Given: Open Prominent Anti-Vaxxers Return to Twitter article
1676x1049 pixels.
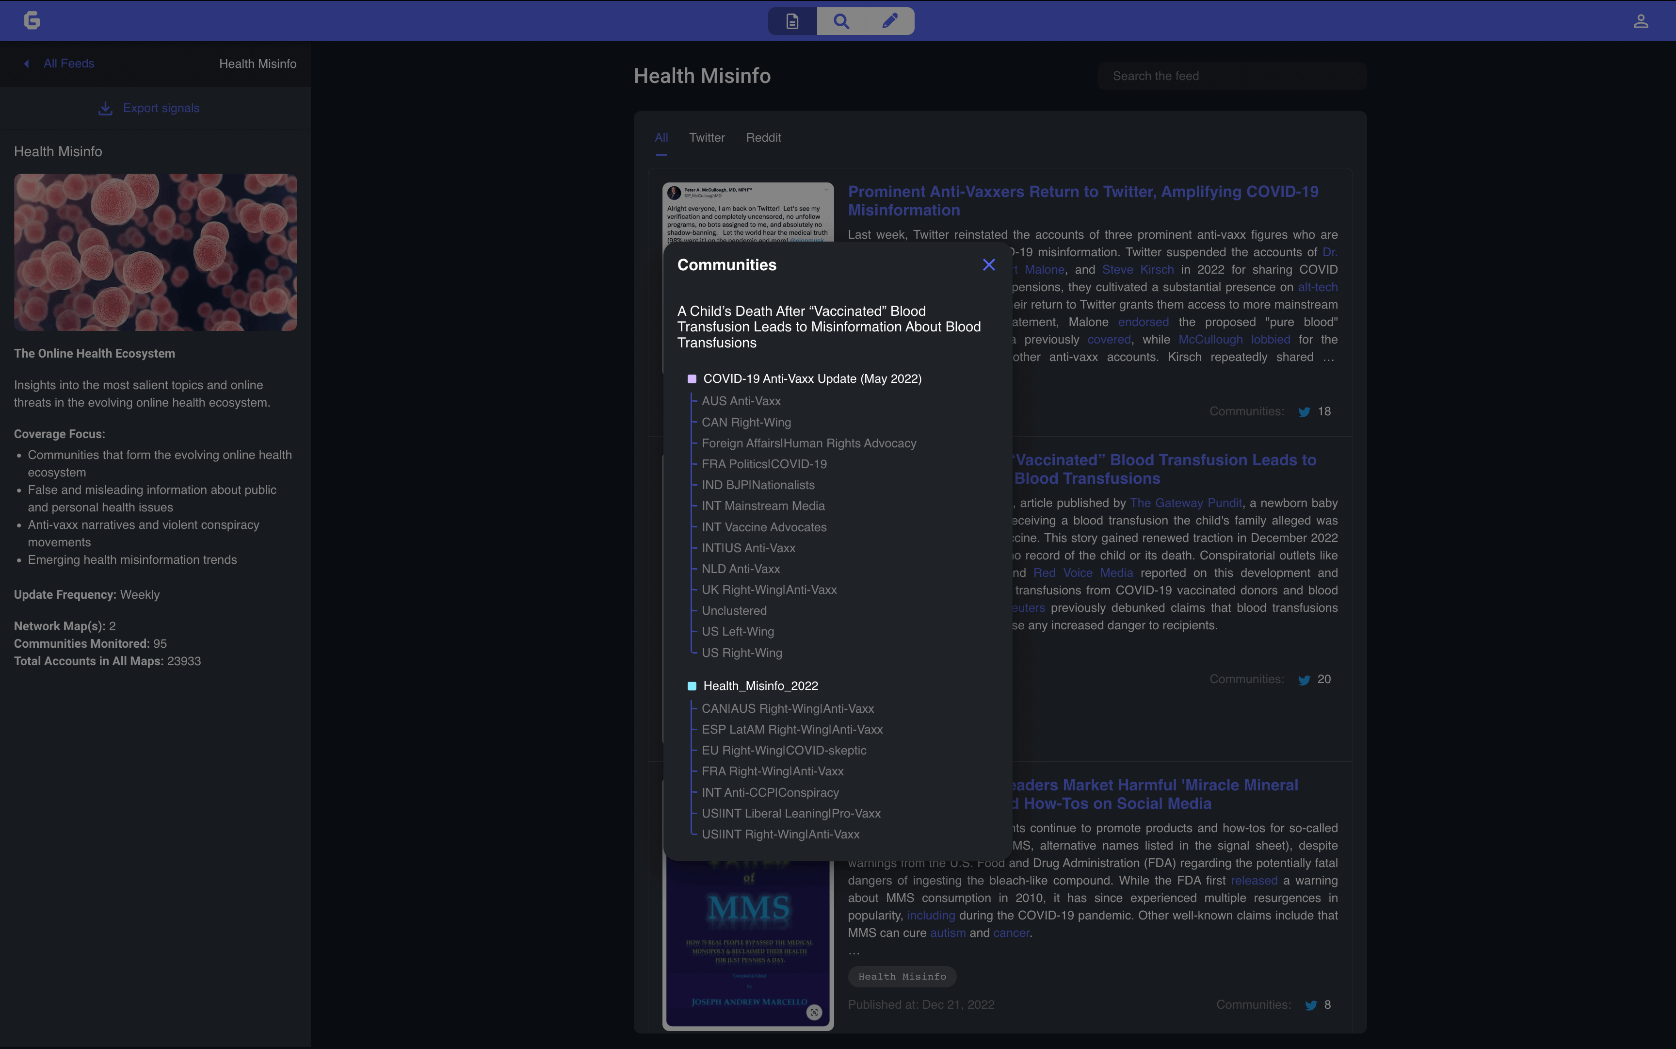Looking at the screenshot, I should click(x=1083, y=201).
